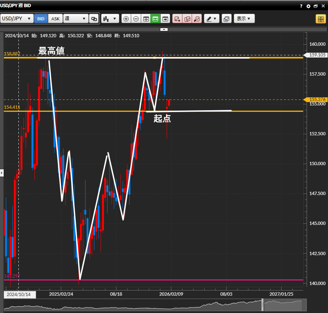
Task: Open the 表示 display menu
Action: pos(244,19)
